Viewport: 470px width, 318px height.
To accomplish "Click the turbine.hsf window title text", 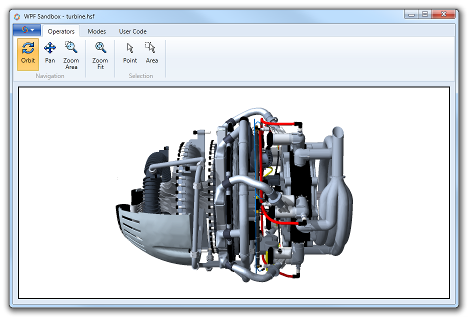I will (59, 16).
